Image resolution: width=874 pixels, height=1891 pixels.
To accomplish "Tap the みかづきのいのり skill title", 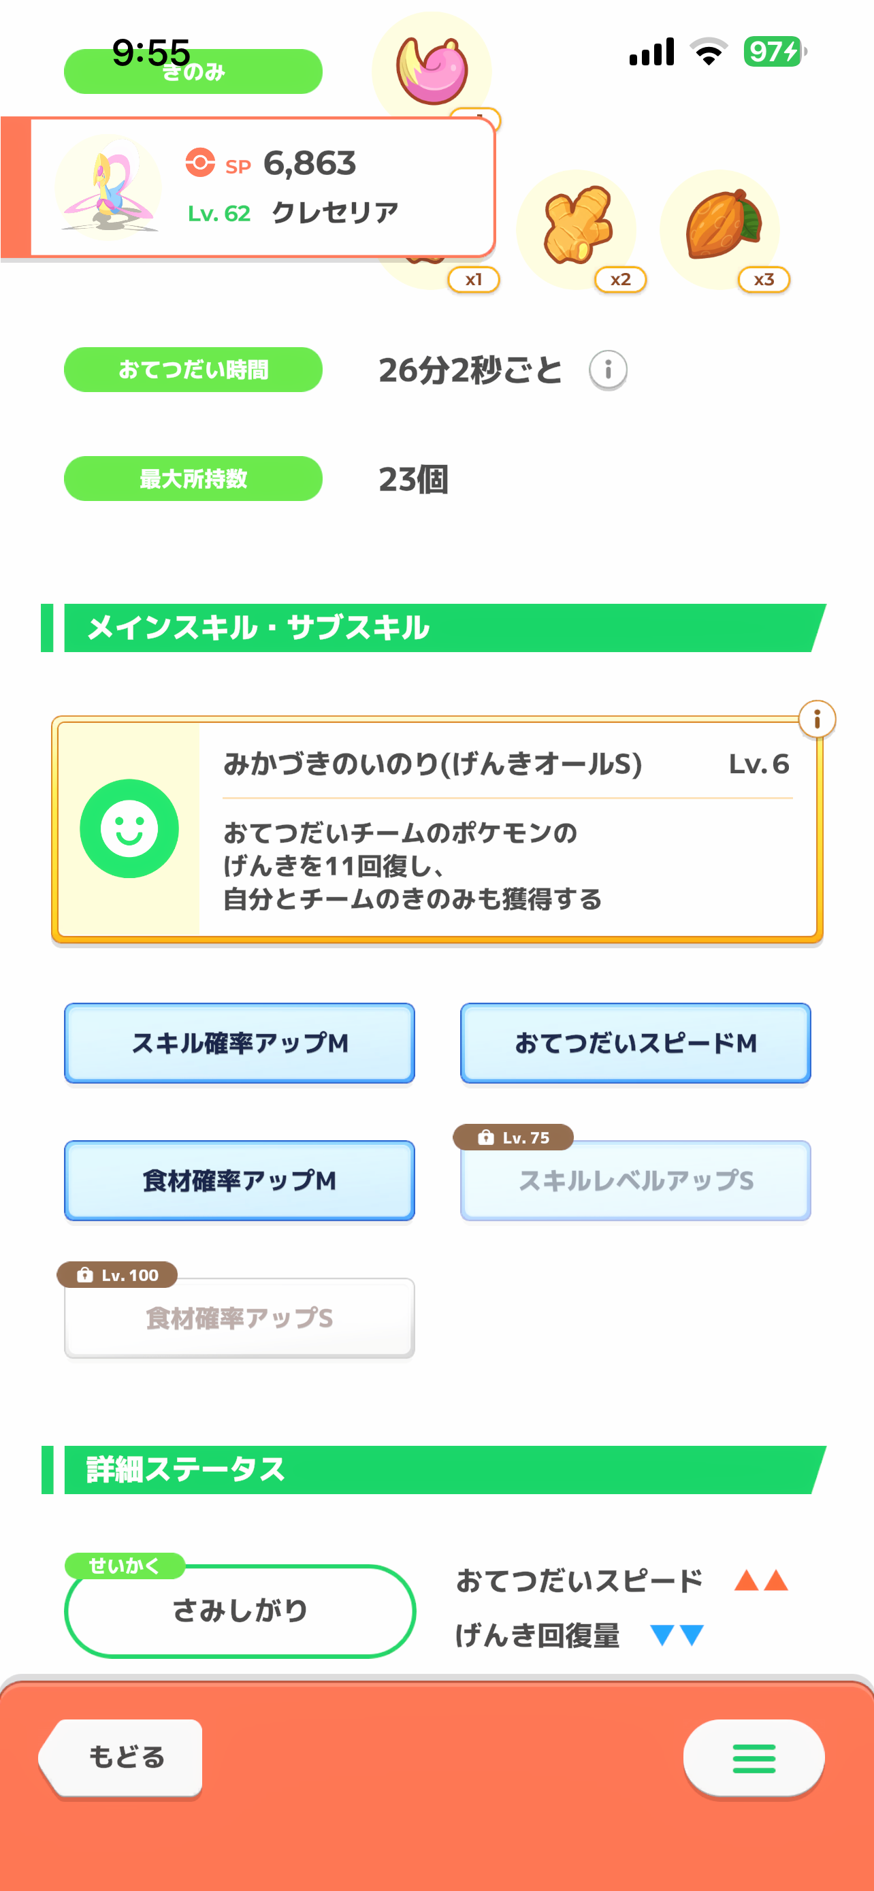I will click(432, 764).
